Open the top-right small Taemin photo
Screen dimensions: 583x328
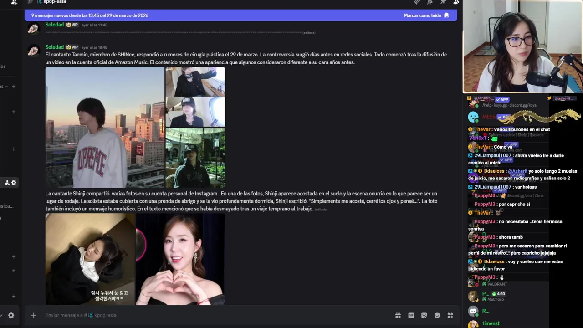tap(195, 82)
